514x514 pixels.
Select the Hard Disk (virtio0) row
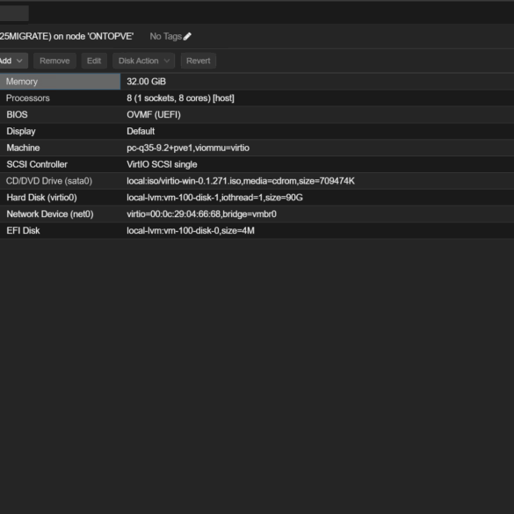(x=257, y=198)
